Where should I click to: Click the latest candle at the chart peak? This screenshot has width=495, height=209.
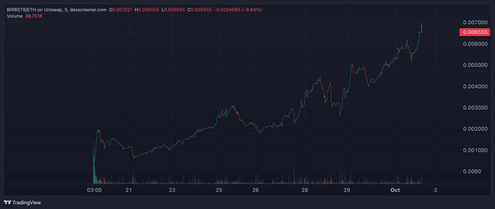tap(422, 27)
